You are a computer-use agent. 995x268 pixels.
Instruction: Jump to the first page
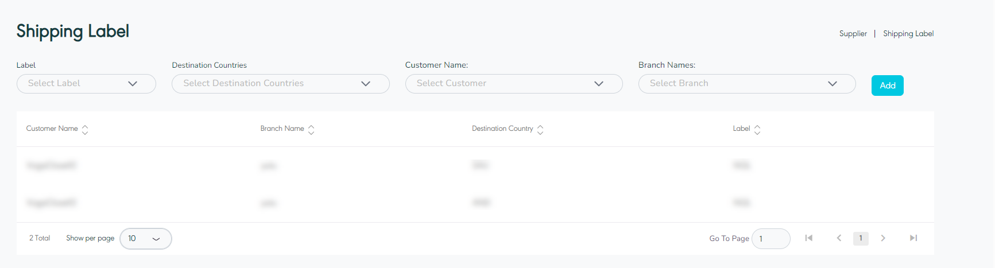(808, 238)
